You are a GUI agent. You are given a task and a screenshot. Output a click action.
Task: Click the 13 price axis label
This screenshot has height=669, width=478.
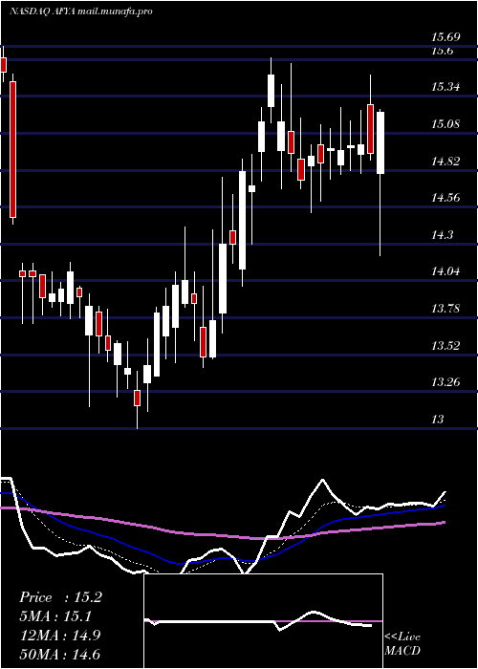coord(438,419)
